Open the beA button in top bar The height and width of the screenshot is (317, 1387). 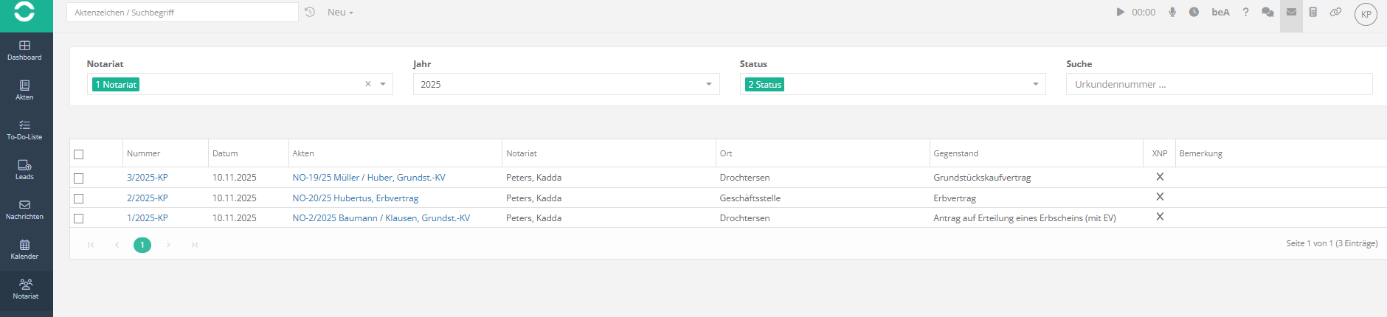[x=1220, y=12]
